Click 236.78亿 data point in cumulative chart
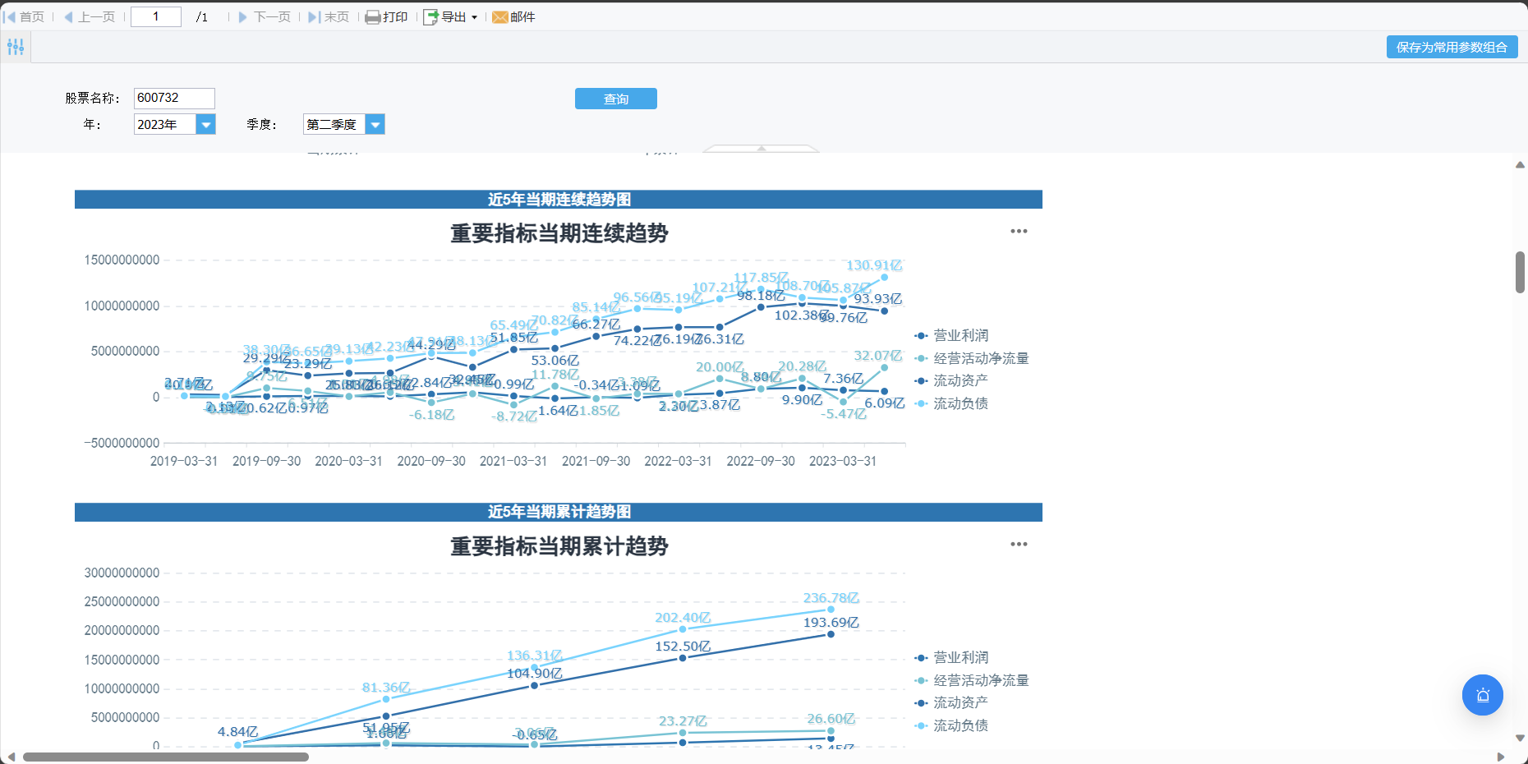This screenshot has height=764, width=1528. 831,610
